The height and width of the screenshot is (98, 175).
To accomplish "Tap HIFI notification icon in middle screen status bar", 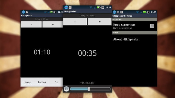I will [x=66, y=7].
